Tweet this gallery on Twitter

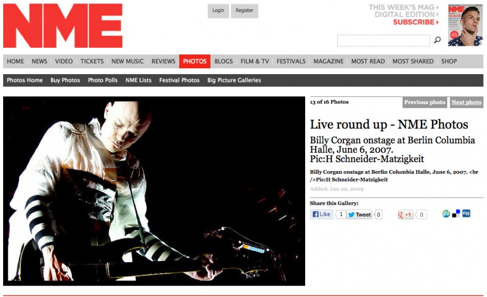point(360,215)
